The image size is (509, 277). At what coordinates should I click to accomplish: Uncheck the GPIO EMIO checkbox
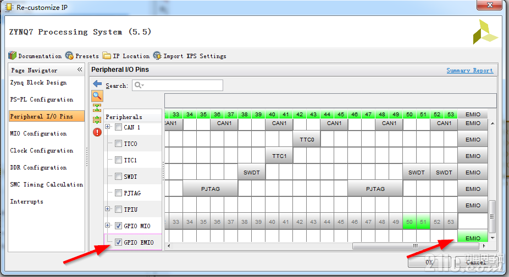[119, 242]
